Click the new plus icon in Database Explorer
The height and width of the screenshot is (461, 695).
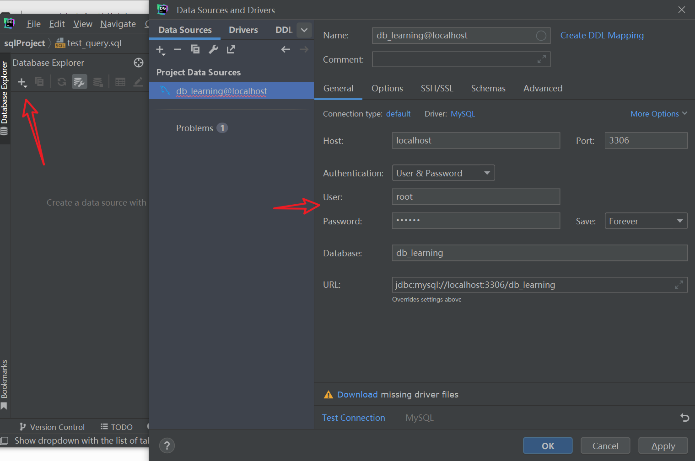[22, 82]
